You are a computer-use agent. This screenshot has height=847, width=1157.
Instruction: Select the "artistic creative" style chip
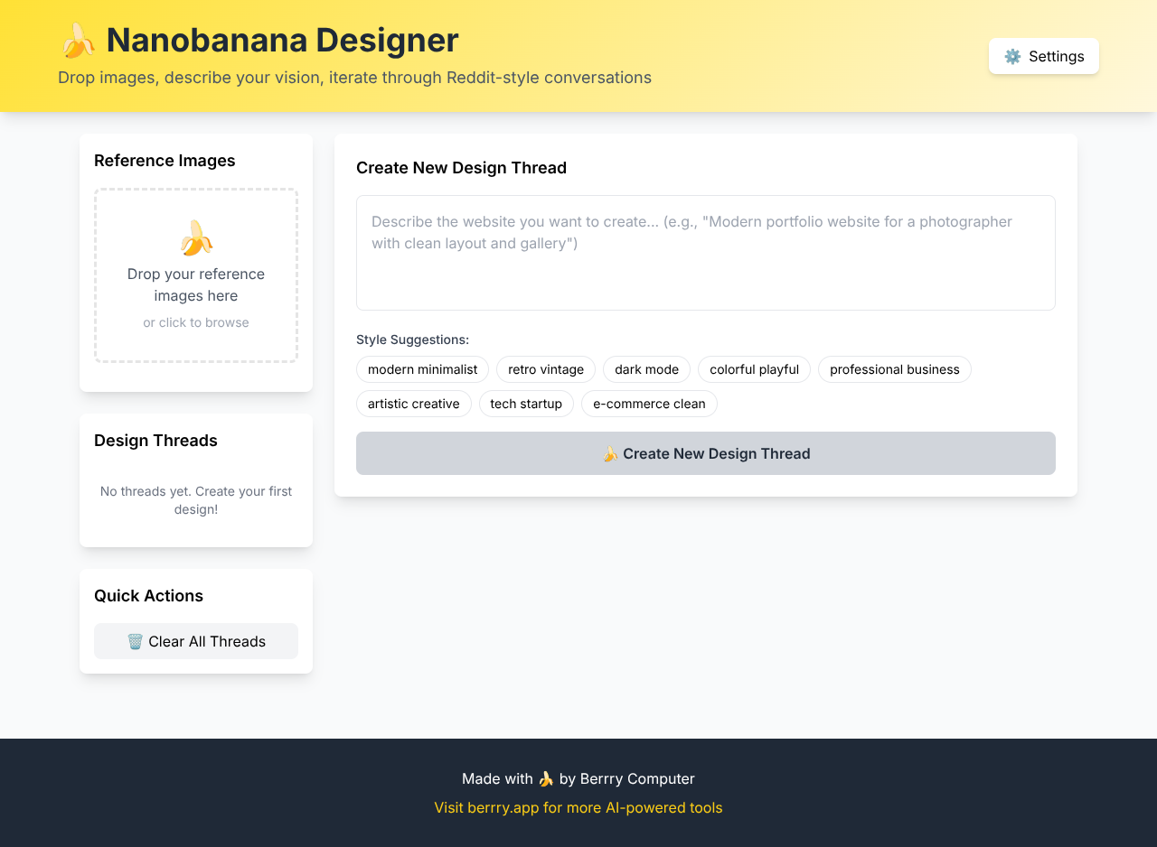[413, 404]
